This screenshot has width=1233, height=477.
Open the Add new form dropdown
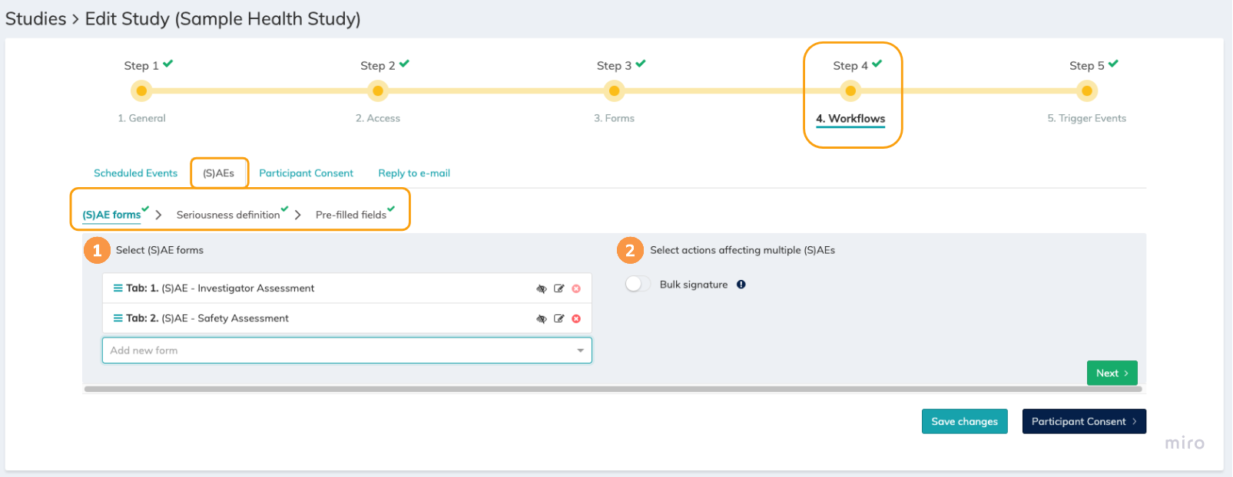point(580,350)
